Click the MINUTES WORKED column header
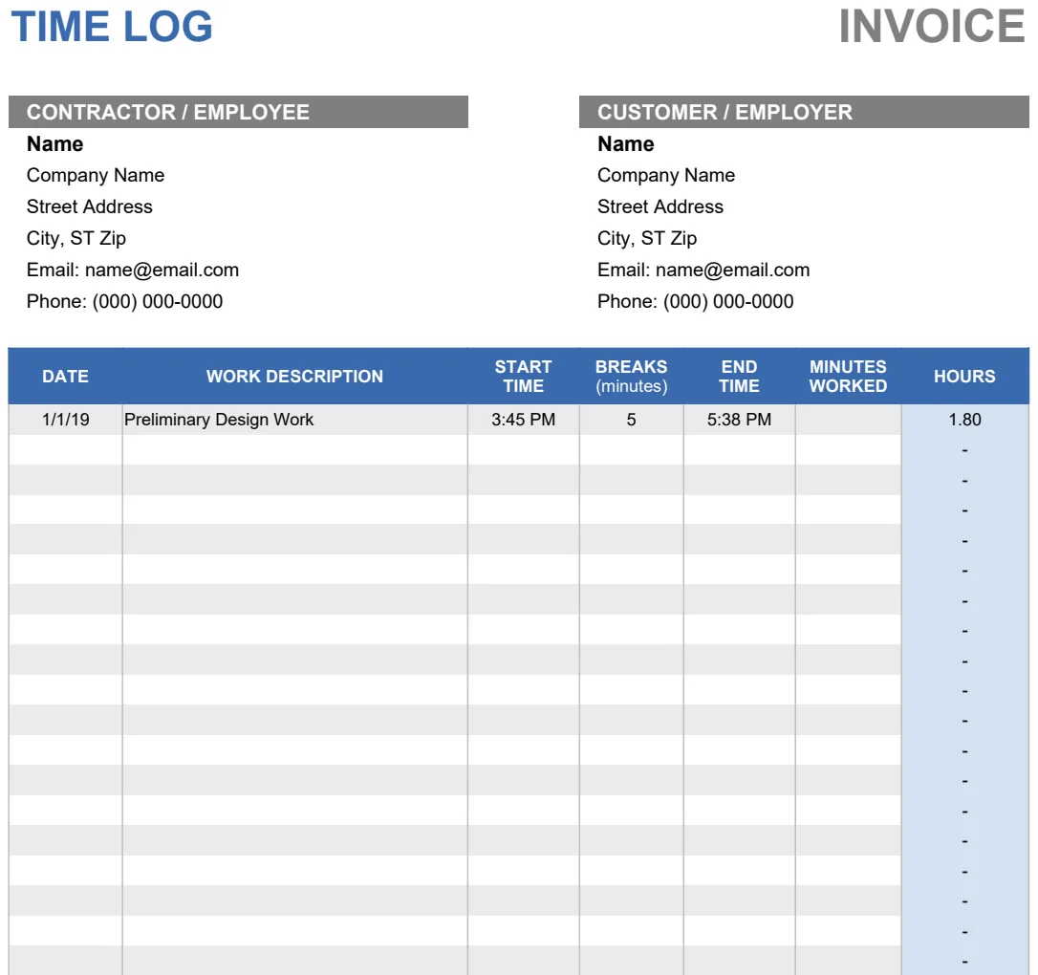1038x975 pixels. point(848,376)
